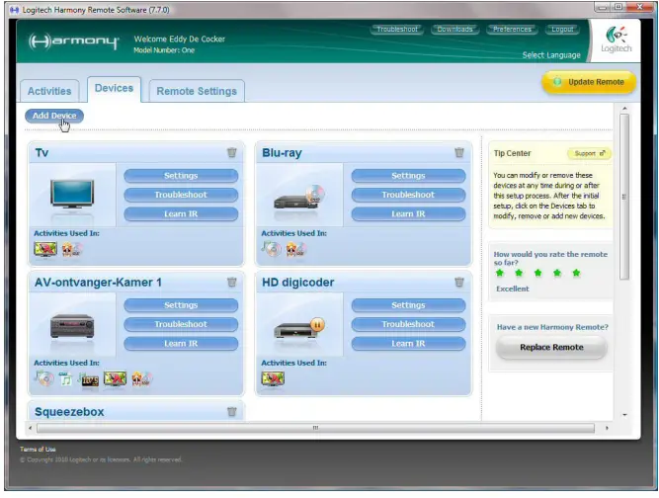Open the movie activity icon under Blu-ray
This screenshot has width=659, height=498.
[296, 250]
